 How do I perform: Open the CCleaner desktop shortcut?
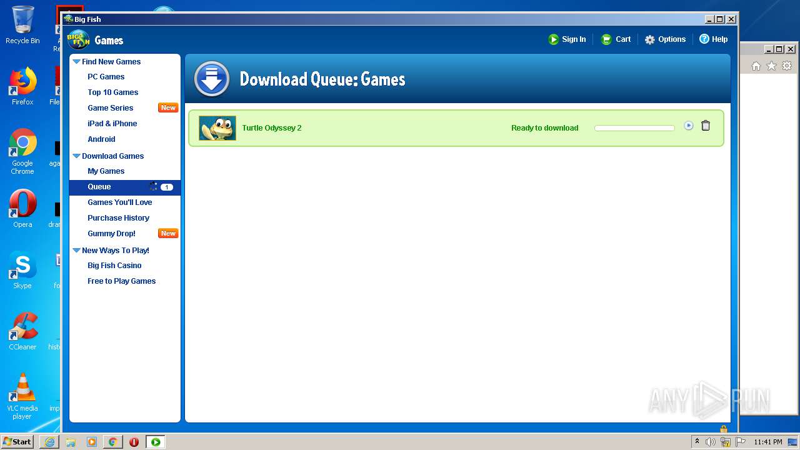[x=22, y=331]
